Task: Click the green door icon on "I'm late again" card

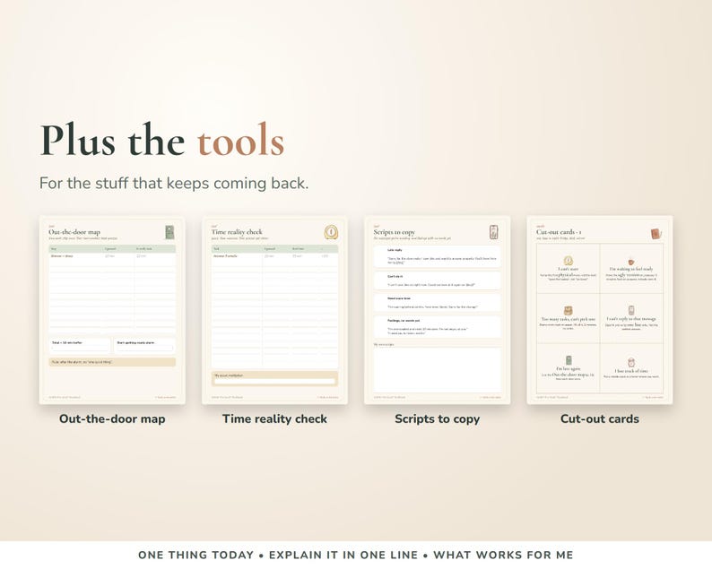Action: pyautogui.click(x=569, y=360)
